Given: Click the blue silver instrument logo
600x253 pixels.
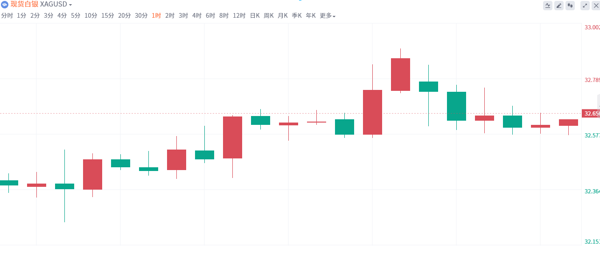Looking at the screenshot, I should click(4, 5).
